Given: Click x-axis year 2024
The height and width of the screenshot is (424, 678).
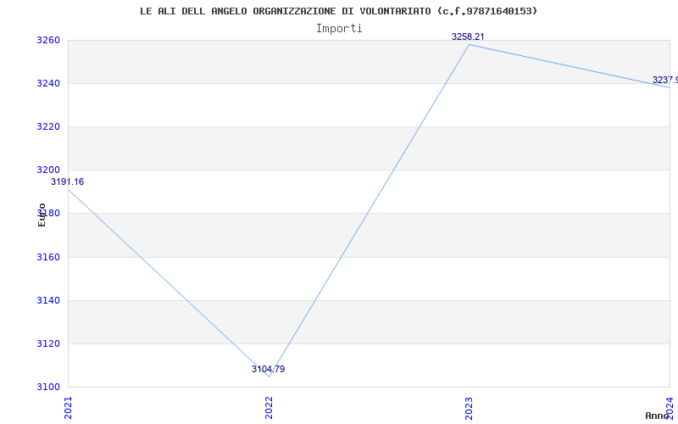Looking at the screenshot, I should pyautogui.click(x=670, y=408).
